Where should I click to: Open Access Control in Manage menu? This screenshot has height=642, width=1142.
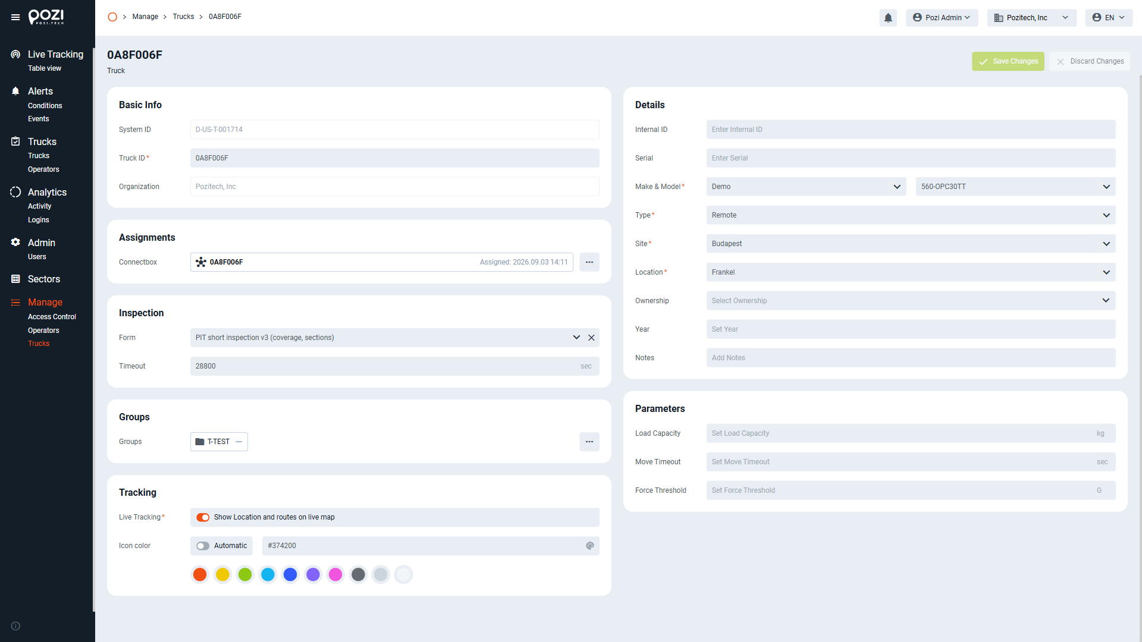coord(52,317)
